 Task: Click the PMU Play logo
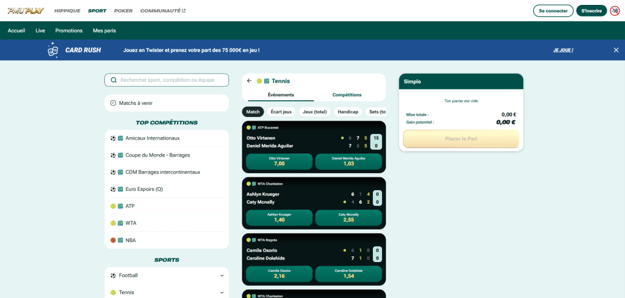[26, 10]
